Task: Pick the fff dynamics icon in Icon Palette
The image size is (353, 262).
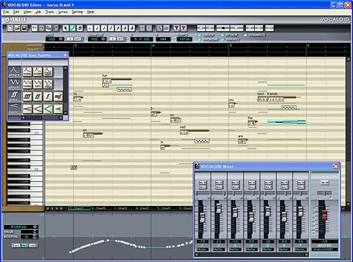Action: coord(27,96)
